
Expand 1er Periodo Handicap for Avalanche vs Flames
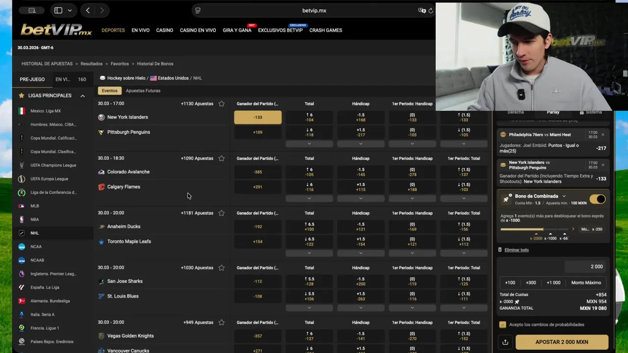point(412,199)
